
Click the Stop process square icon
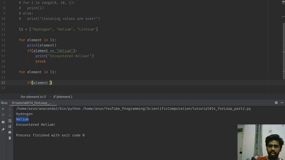coord(3,115)
